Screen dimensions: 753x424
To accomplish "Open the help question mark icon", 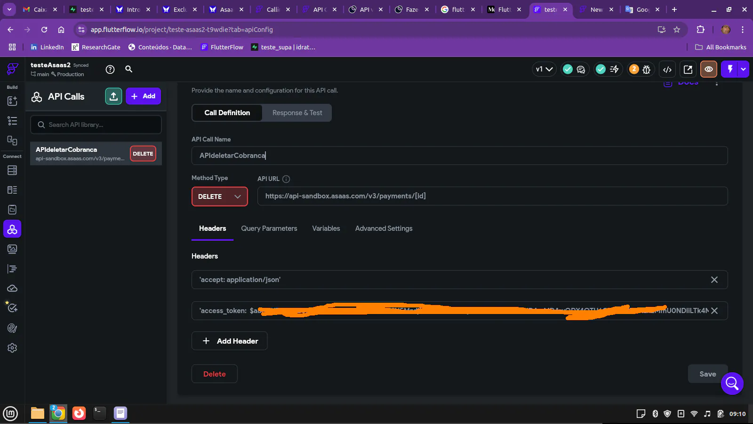I will tap(110, 70).
